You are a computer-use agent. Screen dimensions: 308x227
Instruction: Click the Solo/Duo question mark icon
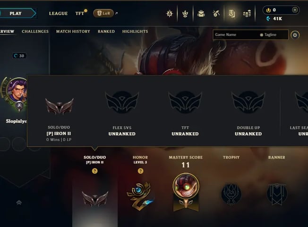(94, 171)
